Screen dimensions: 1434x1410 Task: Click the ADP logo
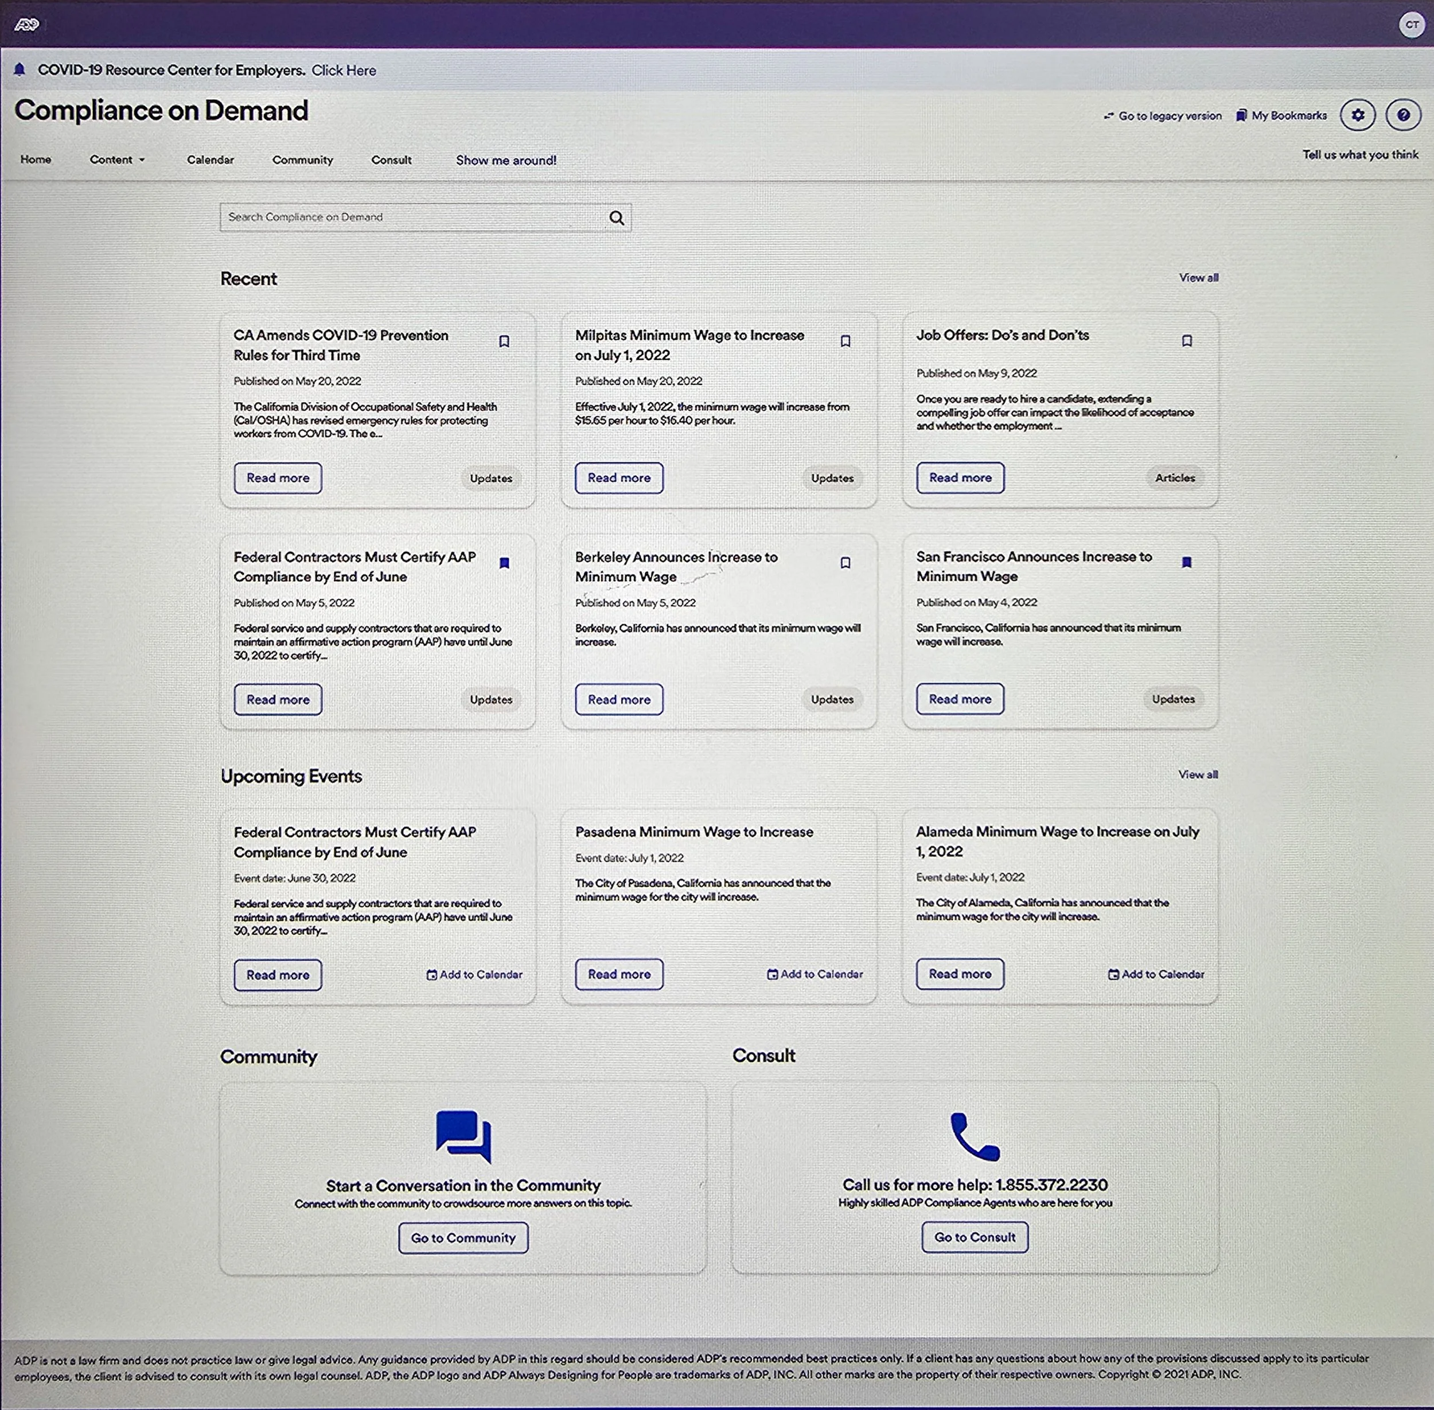[x=26, y=25]
